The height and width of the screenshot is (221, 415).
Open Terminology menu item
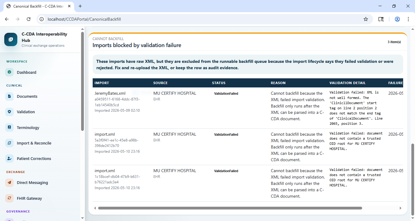click(41, 127)
